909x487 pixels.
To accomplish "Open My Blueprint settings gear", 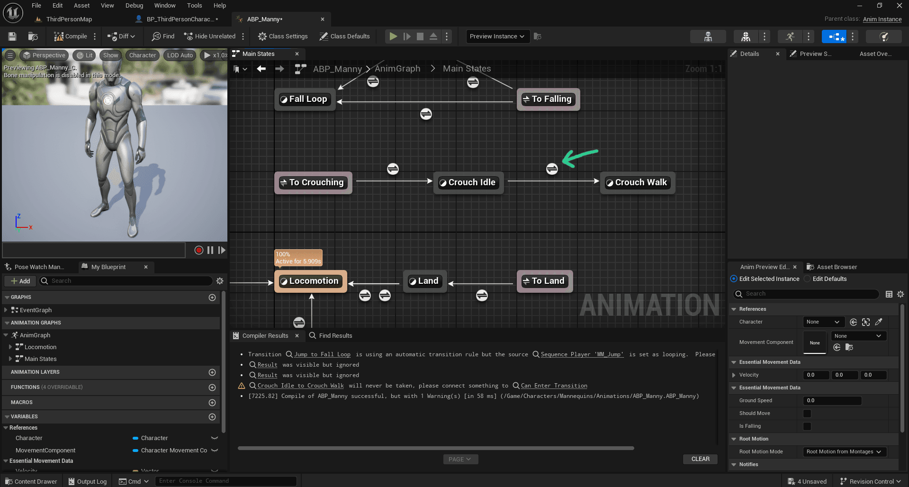I will (220, 281).
